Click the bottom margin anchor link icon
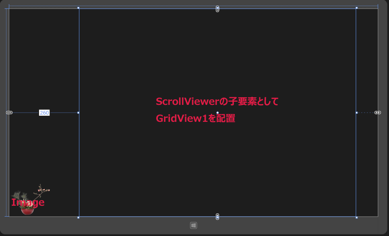Screen dimensions: 389x236 click(217, 216)
